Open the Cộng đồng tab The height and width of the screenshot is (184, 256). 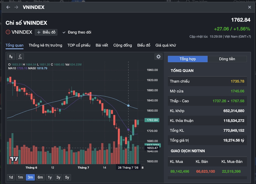click(x=123, y=45)
